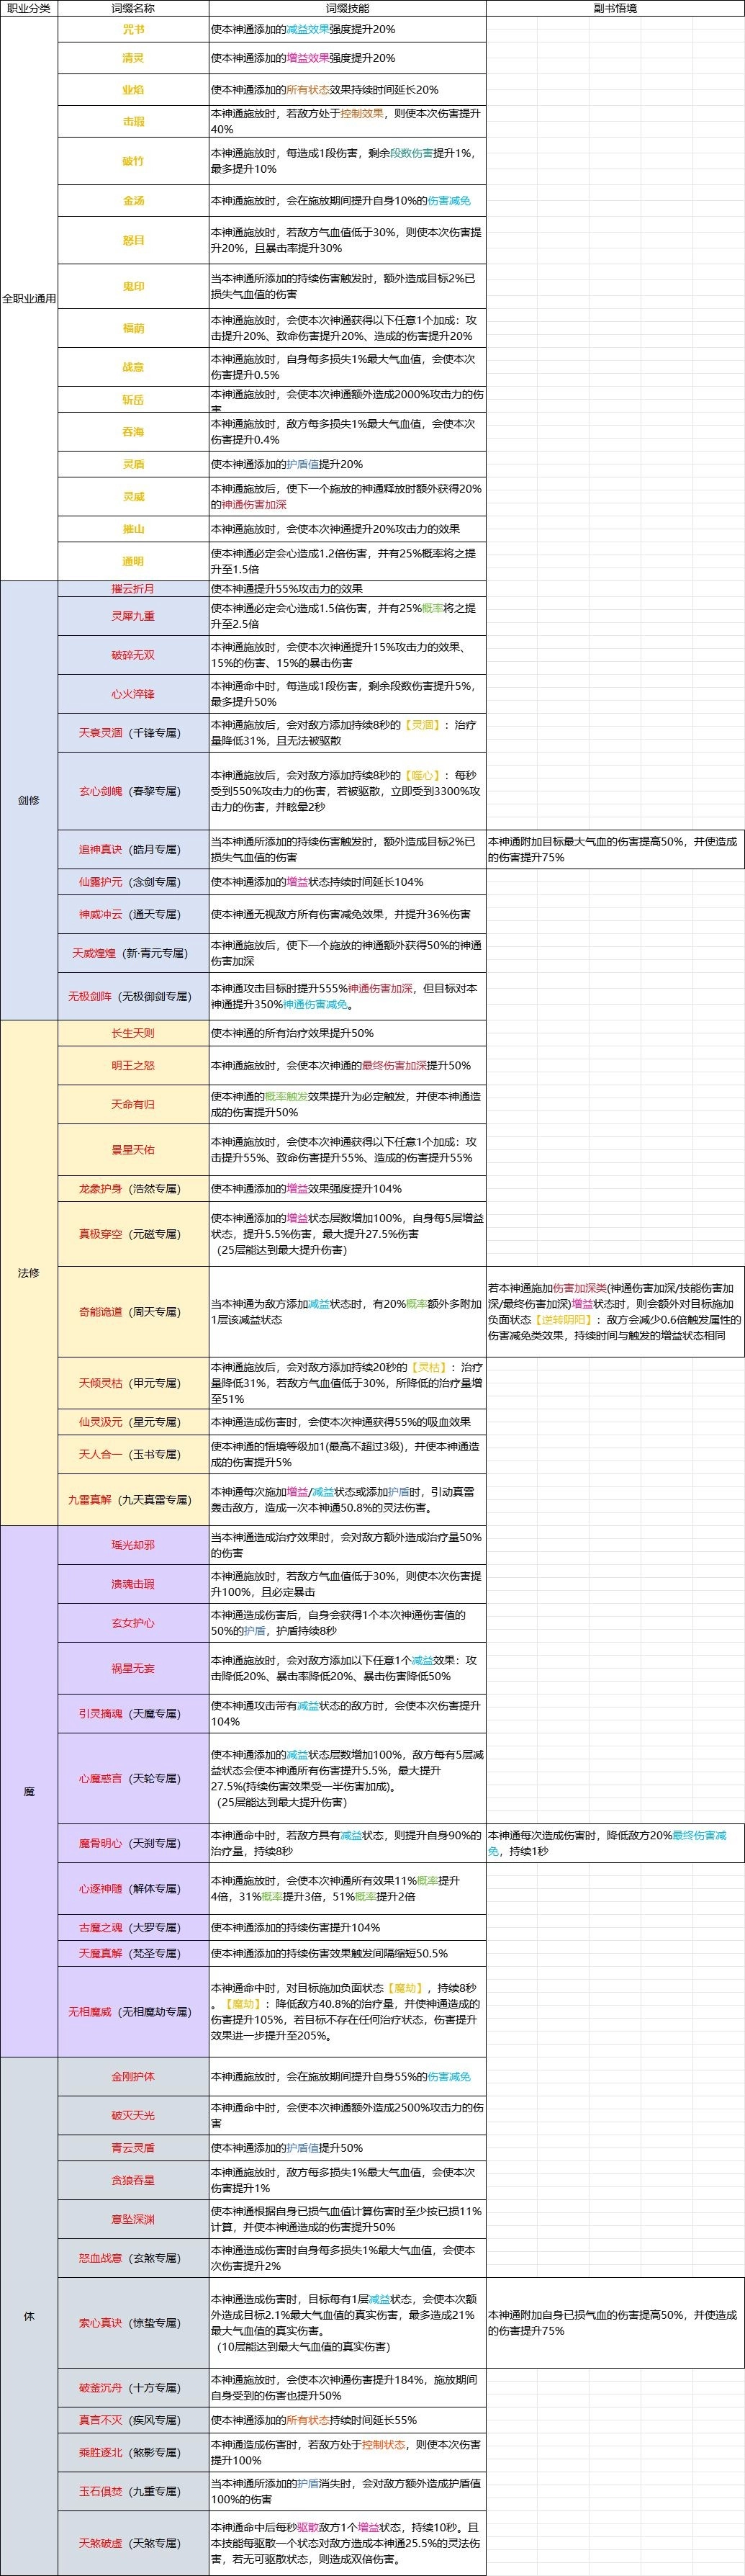Click the 词缀技能 column header

click(347, 8)
